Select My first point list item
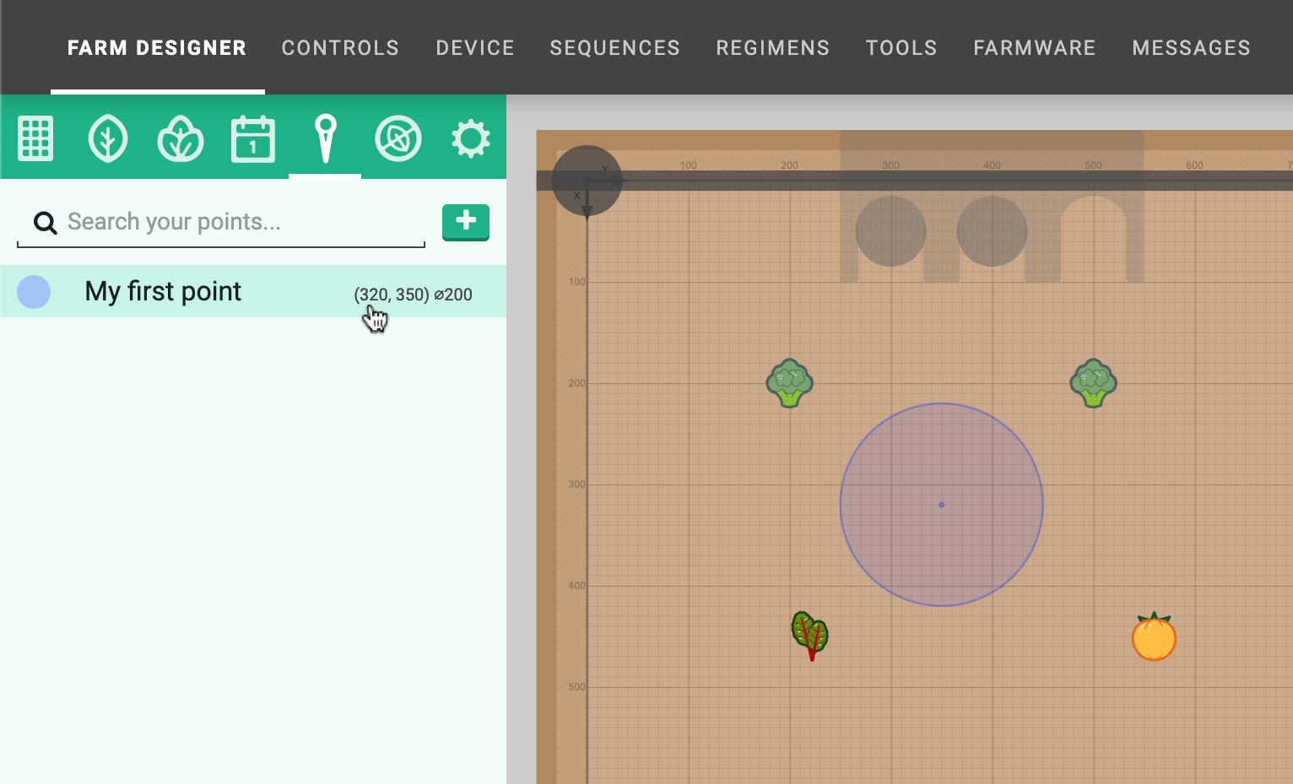Viewport: 1293px width, 784px height. [163, 292]
